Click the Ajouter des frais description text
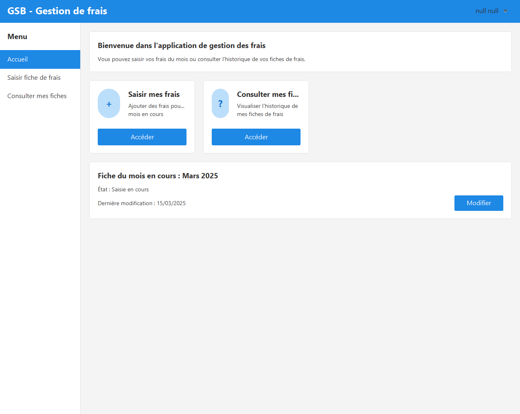 [156, 110]
